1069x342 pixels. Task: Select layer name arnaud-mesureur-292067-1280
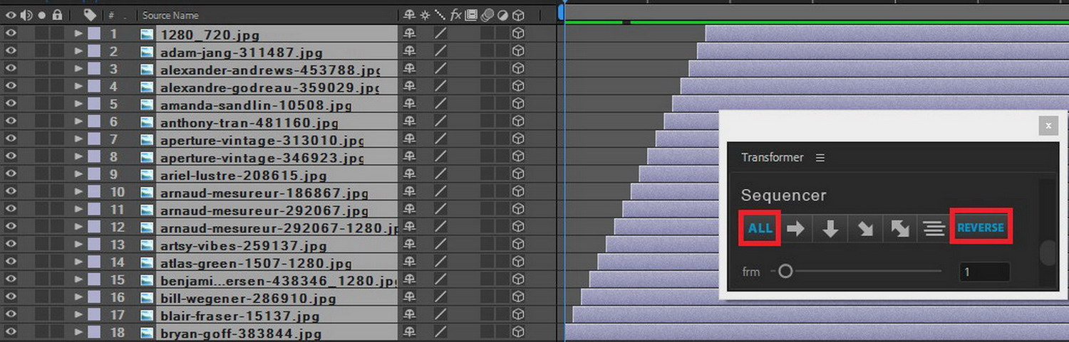click(x=279, y=228)
